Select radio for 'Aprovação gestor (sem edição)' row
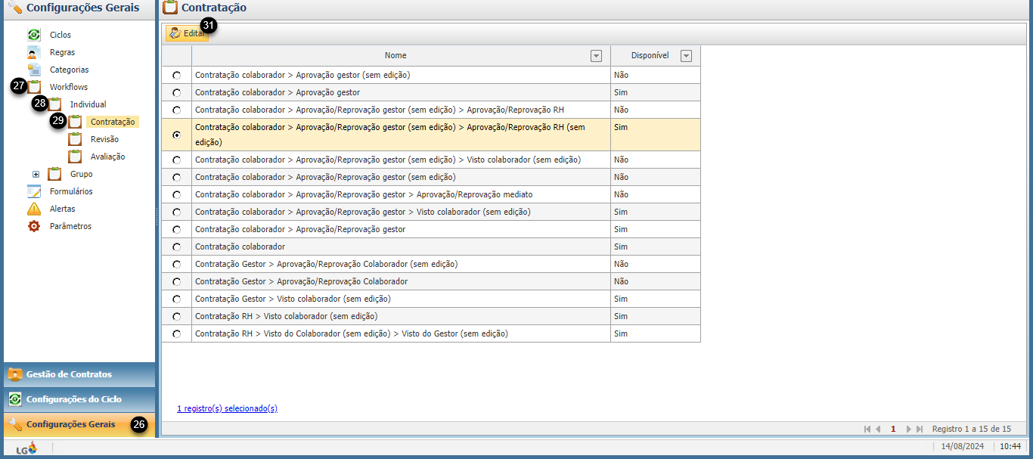 point(177,76)
